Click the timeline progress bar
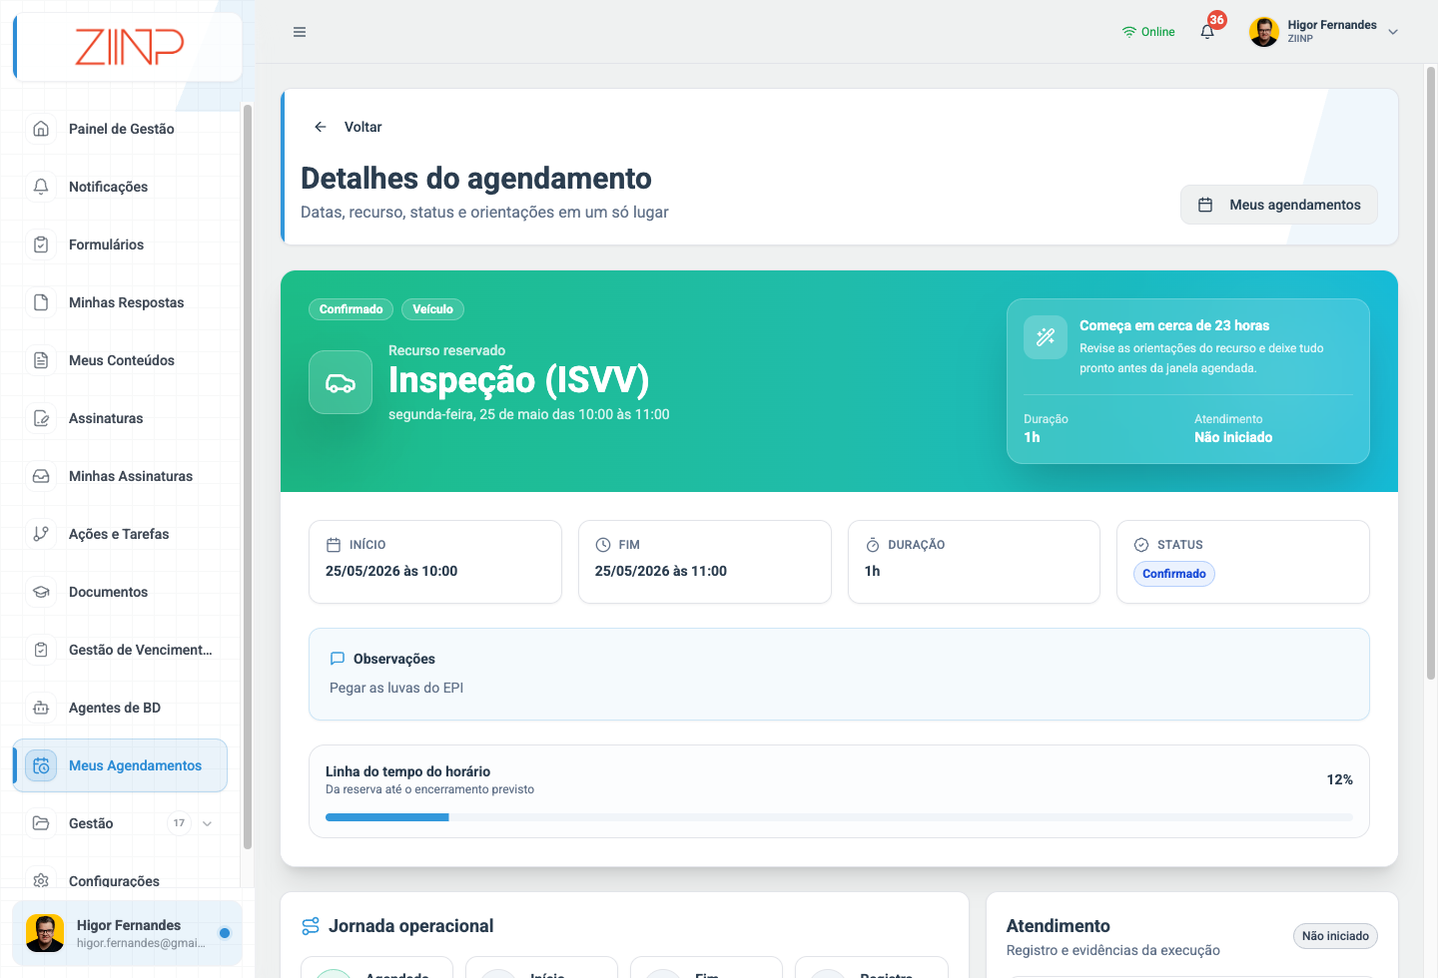 pyautogui.click(x=839, y=817)
